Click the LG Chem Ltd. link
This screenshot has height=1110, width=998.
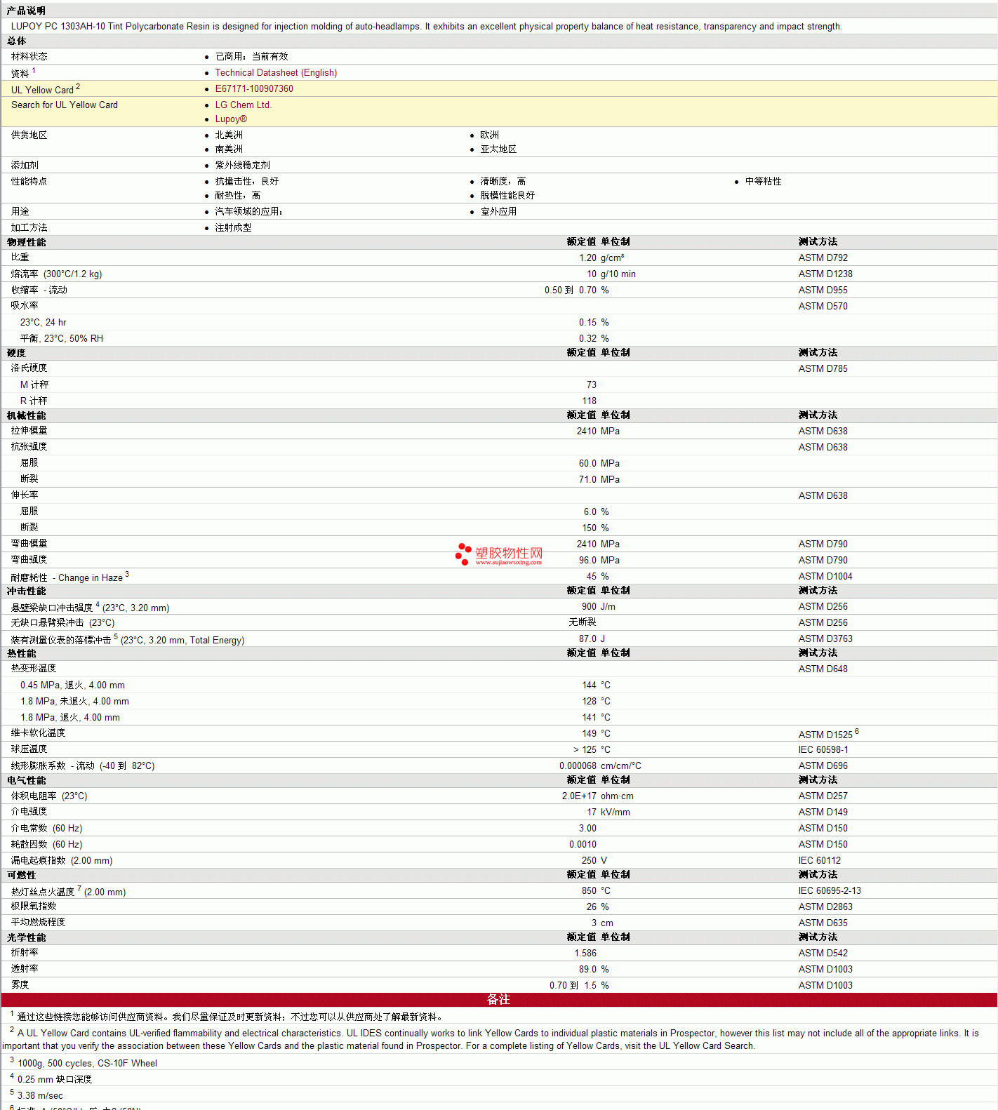(243, 105)
